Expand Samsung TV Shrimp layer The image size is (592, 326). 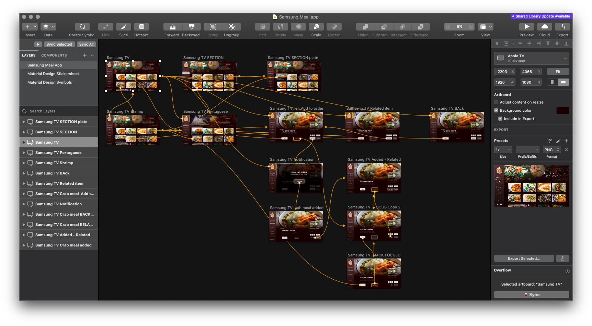click(x=24, y=163)
